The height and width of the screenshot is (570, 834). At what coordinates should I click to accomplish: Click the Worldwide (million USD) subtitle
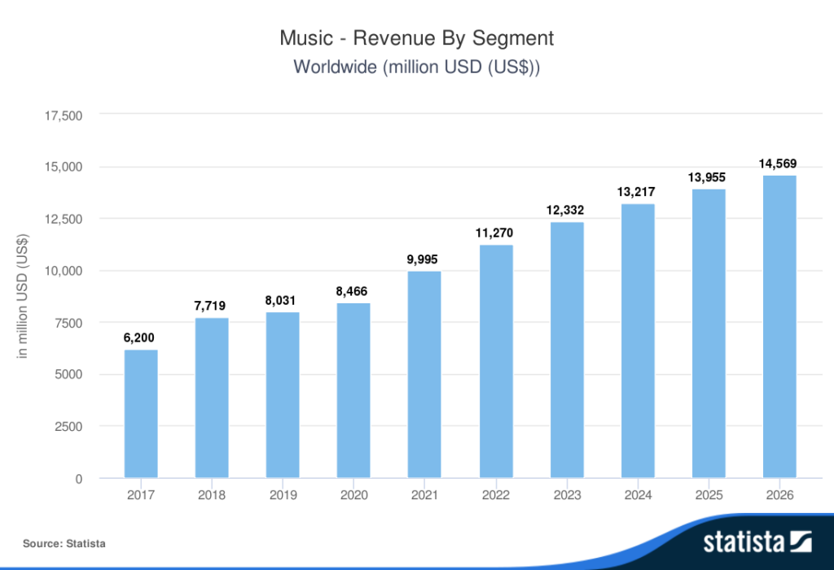pos(416,67)
